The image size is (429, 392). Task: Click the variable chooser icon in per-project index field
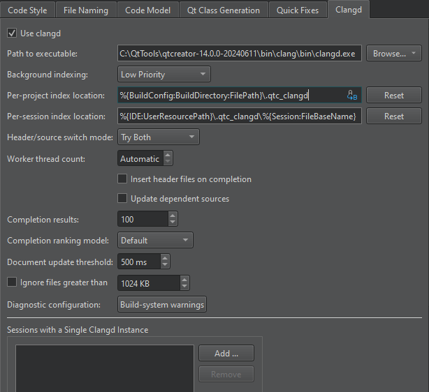coord(353,96)
